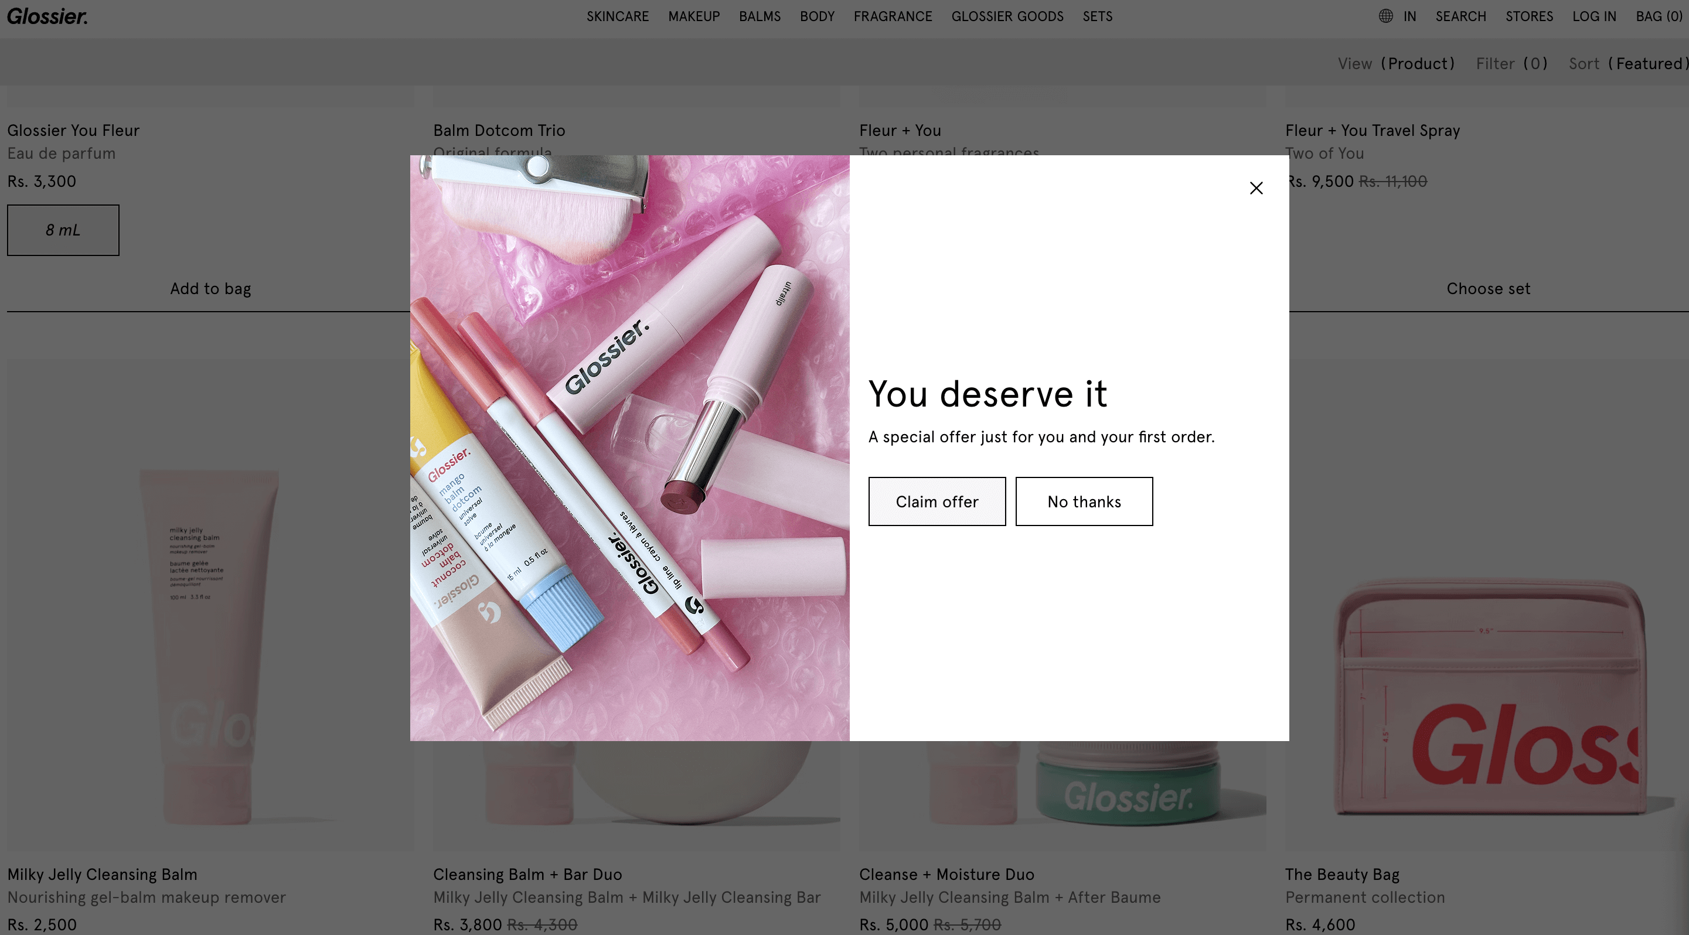Click The Beauty Bag product image

1487,604
